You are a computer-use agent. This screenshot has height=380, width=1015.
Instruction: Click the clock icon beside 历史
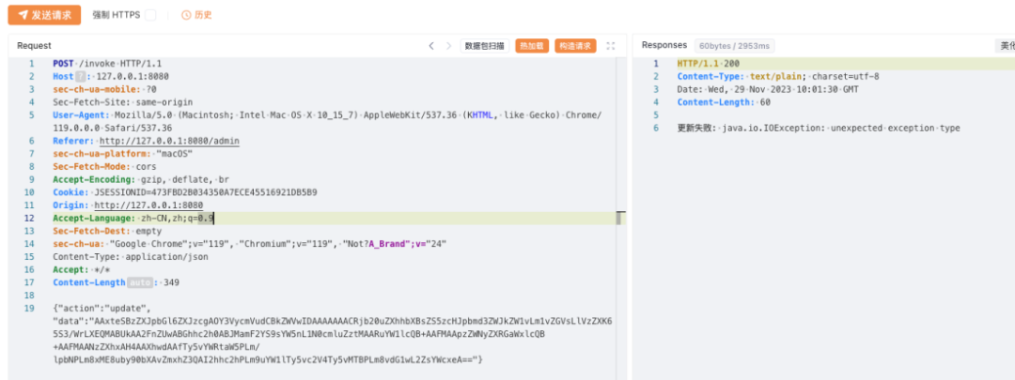click(x=186, y=15)
